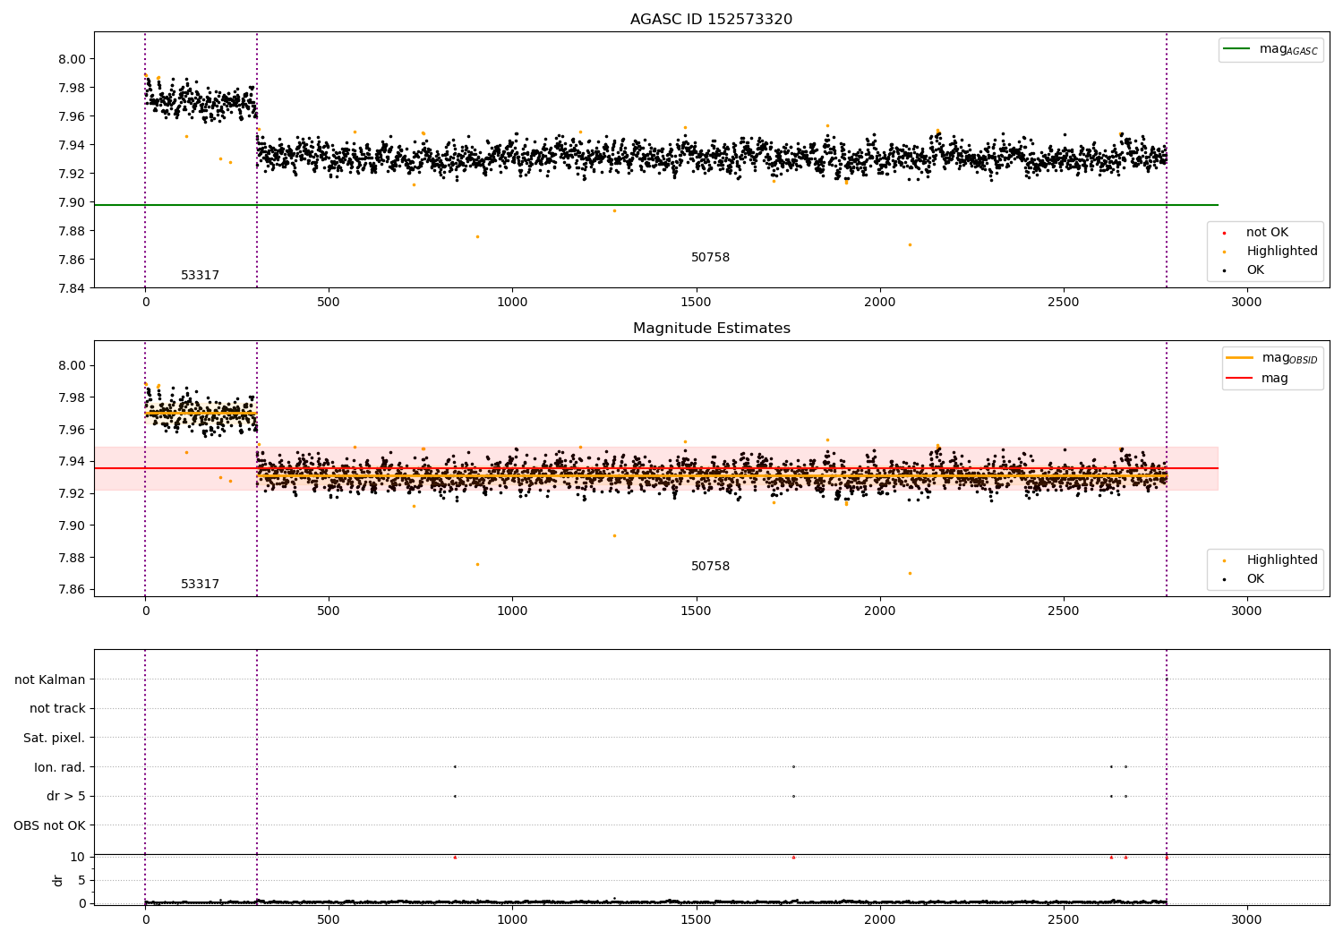Image resolution: width=1343 pixels, height=940 pixels.
Task: Click the "not Kalman" axis label
Action: pyautogui.click(x=50, y=679)
